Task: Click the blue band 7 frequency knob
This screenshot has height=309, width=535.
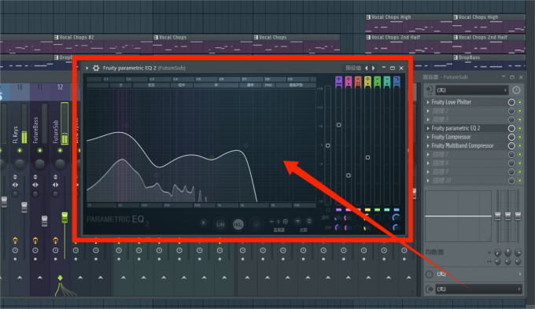Action: pos(396,218)
